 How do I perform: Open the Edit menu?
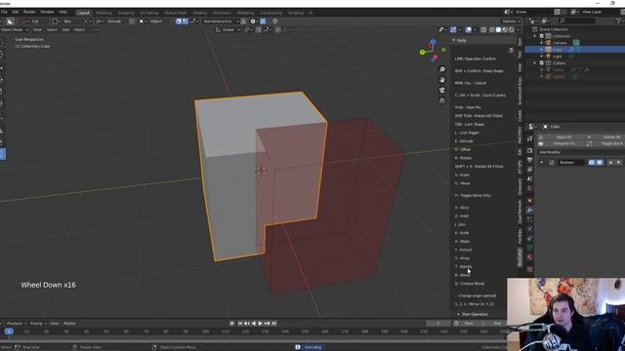tap(16, 12)
